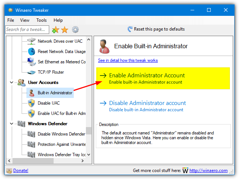
Task: Click the donate icon in status bar
Action: coord(9,171)
